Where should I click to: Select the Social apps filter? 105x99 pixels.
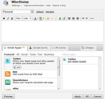click(x=24, y=55)
